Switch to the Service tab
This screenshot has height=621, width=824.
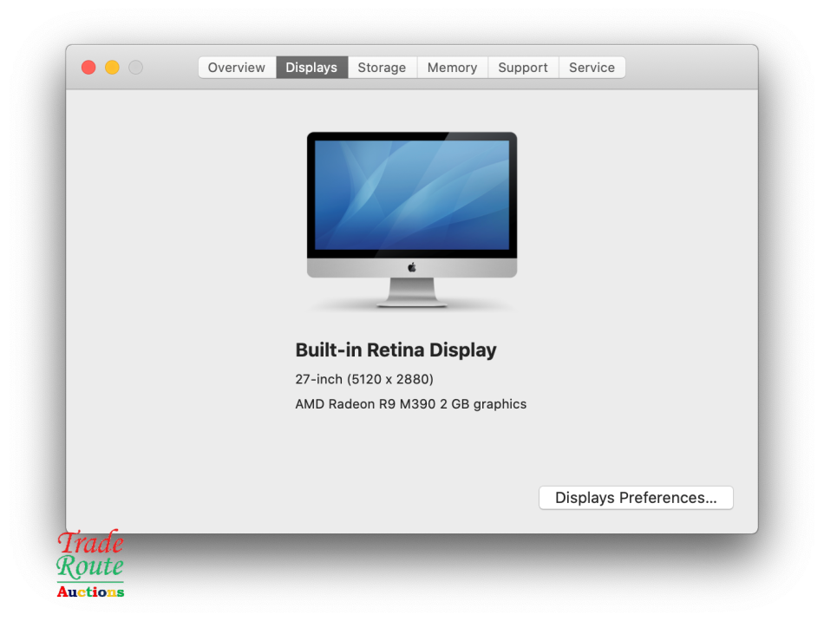click(x=592, y=67)
